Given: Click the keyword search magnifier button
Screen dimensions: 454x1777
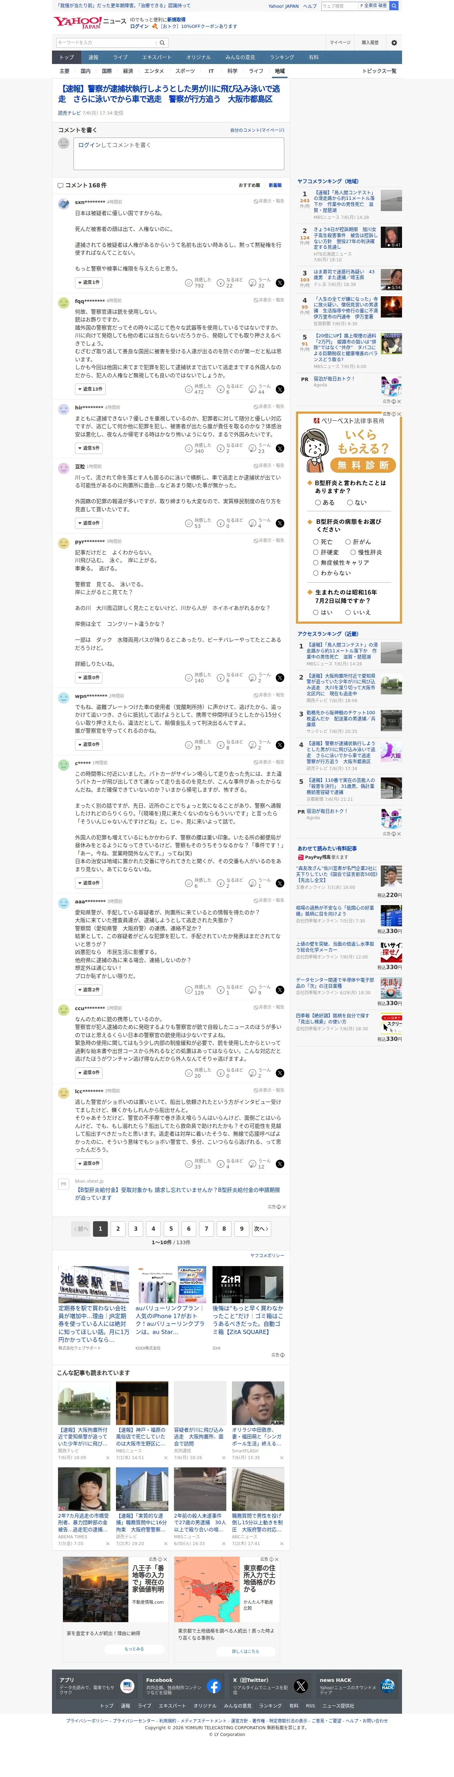Looking at the screenshot, I should pyautogui.click(x=162, y=43).
